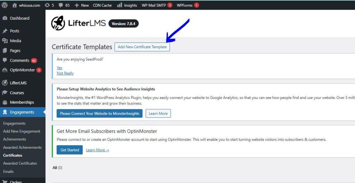Select the All (0) filter
The height and width of the screenshot is (183, 355).
point(57,168)
